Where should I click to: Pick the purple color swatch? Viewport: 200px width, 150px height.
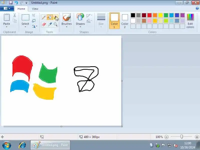click(182, 15)
